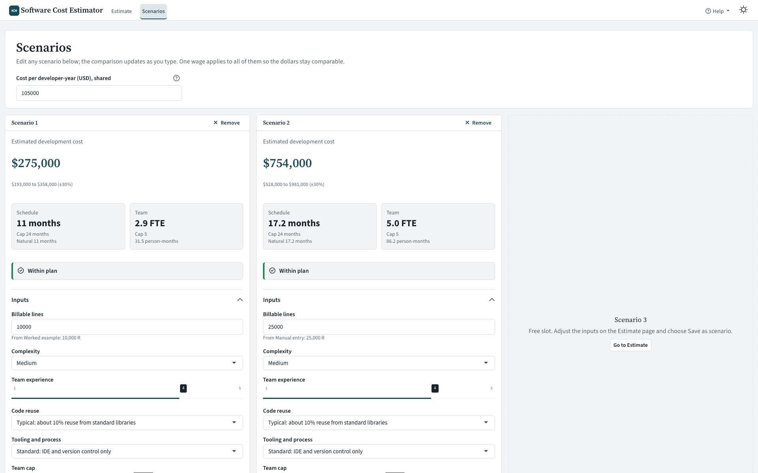758x473 pixels.
Task: Collapse the Scenario 2 Inputs section
Action: click(x=492, y=300)
